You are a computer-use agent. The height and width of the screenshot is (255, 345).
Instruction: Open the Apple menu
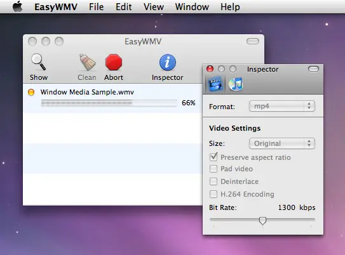[x=18, y=6]
